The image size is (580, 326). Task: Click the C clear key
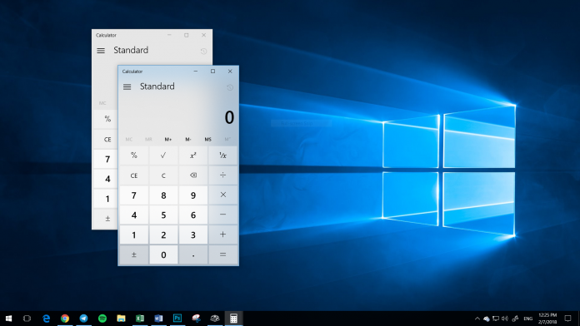pos(163,175)
